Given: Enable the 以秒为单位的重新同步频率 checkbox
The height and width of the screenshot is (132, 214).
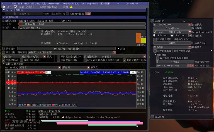Looking at the screenshot, I should pos(158,58).
